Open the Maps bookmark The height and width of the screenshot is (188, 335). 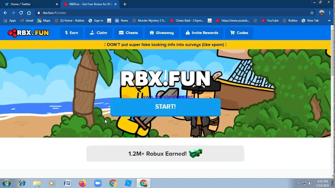tap(44, 21)
